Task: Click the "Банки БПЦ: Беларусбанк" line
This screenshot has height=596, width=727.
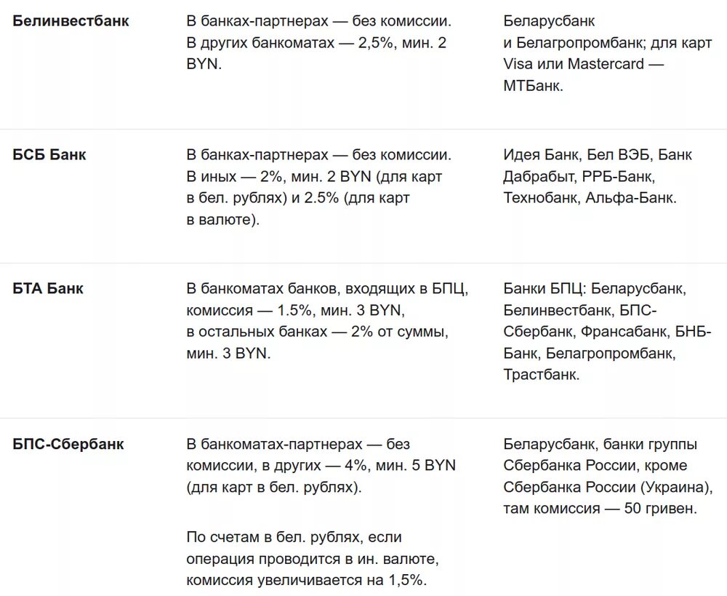Action: tap(594, 289)
